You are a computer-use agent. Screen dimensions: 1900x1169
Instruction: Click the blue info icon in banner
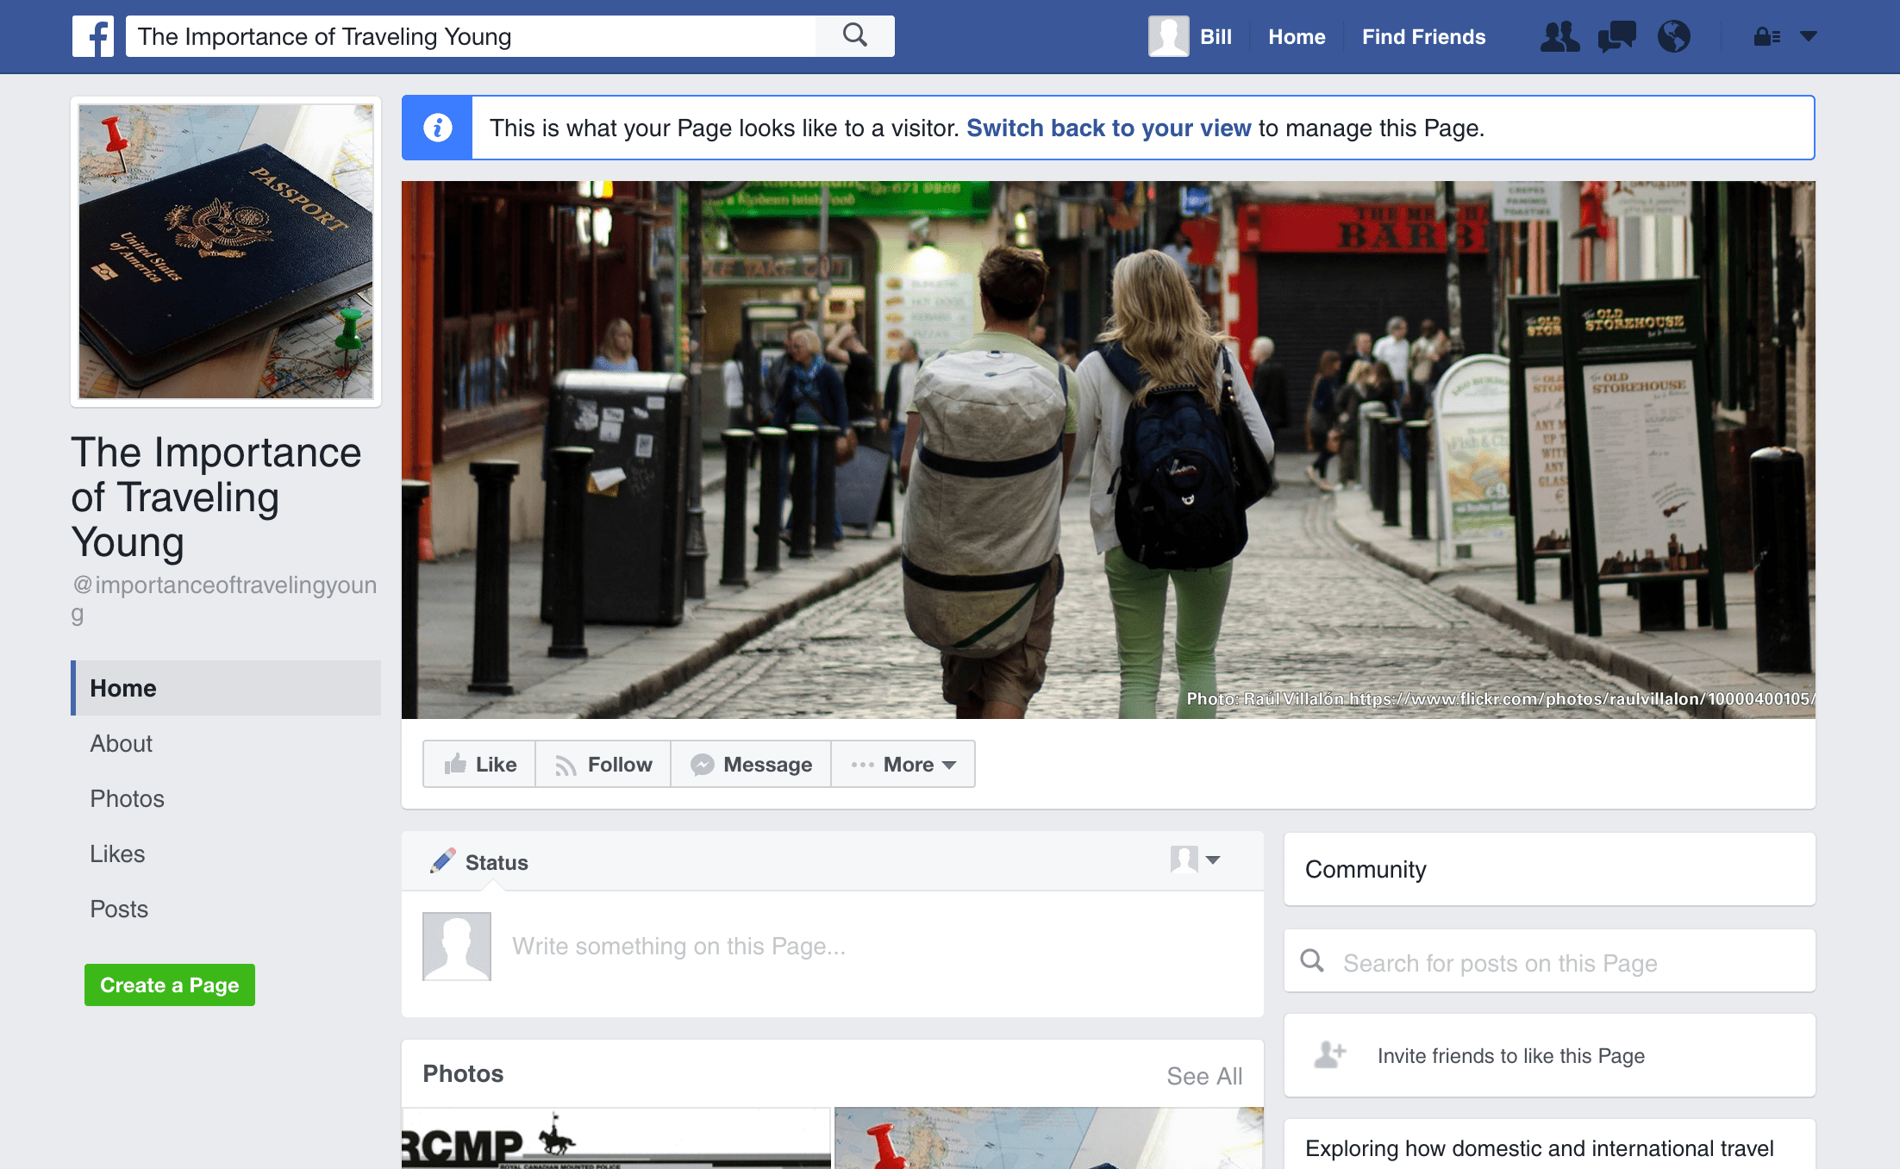point(437,128)
